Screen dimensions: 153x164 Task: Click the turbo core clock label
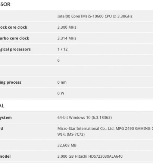coord(15,38)
